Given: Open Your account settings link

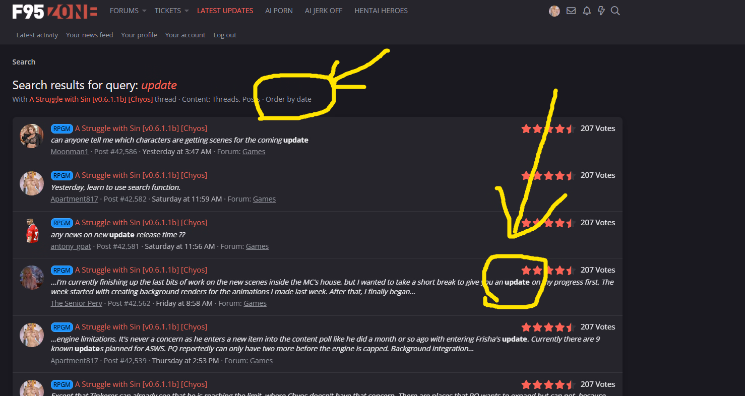Looking at the screenshot, I should coord(185,35).
